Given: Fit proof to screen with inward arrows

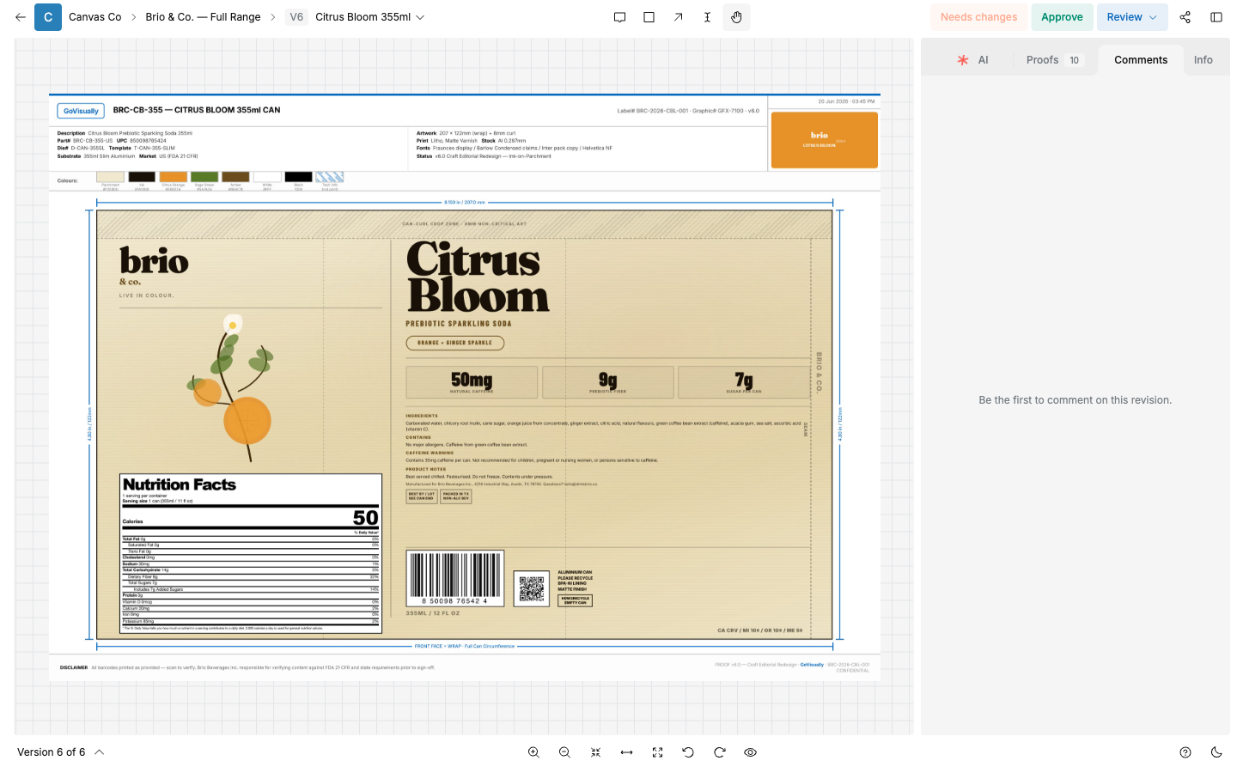Looking at the screenshot, I should [x=595, y=752].
